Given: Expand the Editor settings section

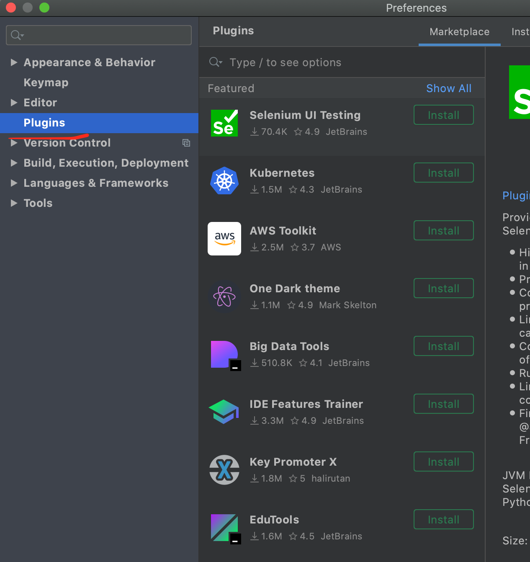Looking at the screenshot, I should [x=14, y=103].
